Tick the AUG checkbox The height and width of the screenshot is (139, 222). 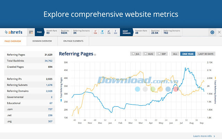click(x=146, y=54)
